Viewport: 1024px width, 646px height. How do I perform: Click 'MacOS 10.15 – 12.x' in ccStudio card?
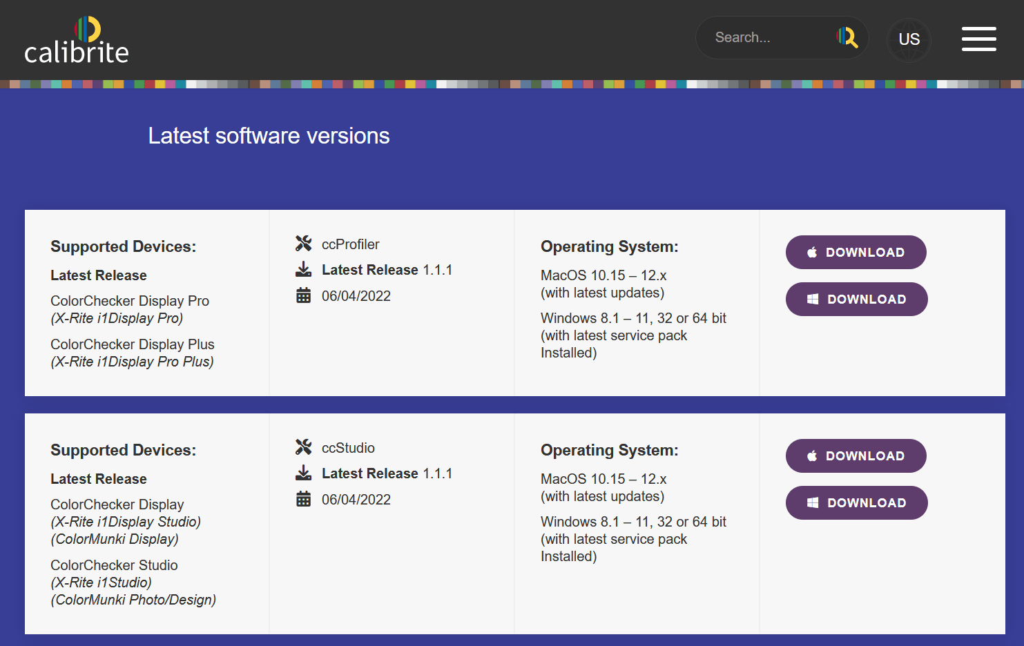tap(603, 479)
